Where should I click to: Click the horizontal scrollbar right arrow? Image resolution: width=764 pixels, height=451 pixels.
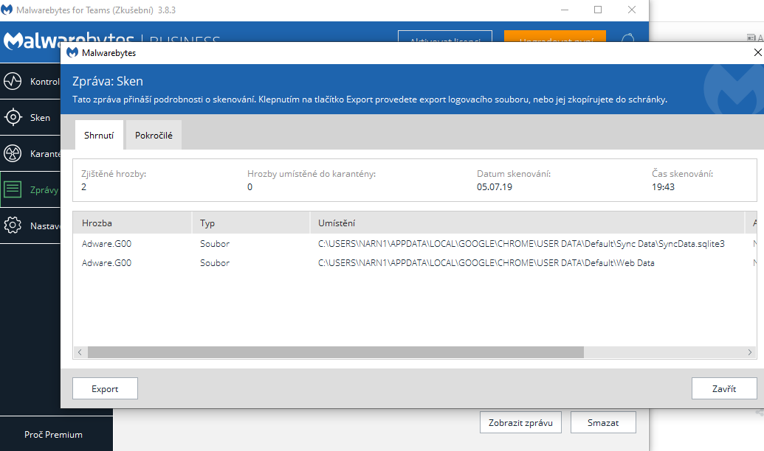point(749,352)
